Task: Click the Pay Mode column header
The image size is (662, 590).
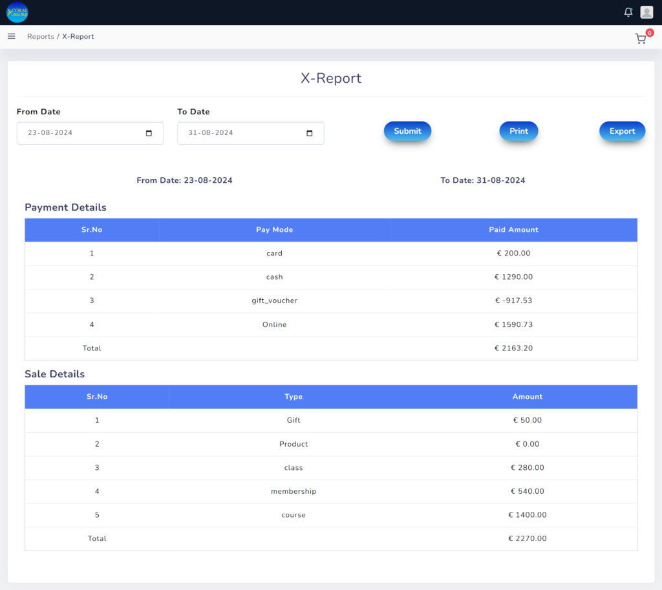Action: (x=274, y=230)
